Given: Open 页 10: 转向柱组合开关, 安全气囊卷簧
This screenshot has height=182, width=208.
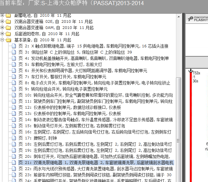Looking at the screenshot, I should 95,95.
